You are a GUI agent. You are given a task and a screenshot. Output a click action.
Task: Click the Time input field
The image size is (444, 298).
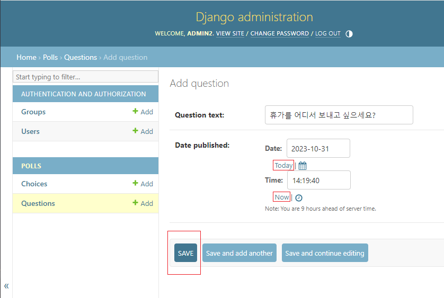tap(319, 180)
